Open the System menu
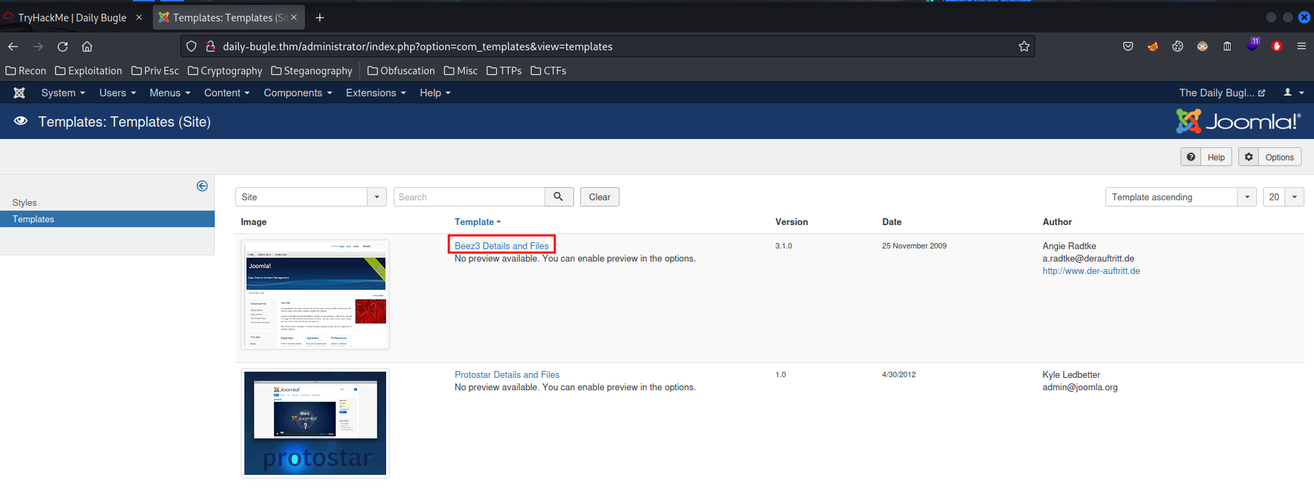The height and width of the screenshot is (488, 1314). tap(63, 93)
